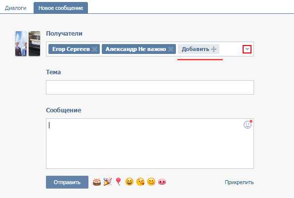Remove recipient Александр Не важно

click(x=170, y=49)
